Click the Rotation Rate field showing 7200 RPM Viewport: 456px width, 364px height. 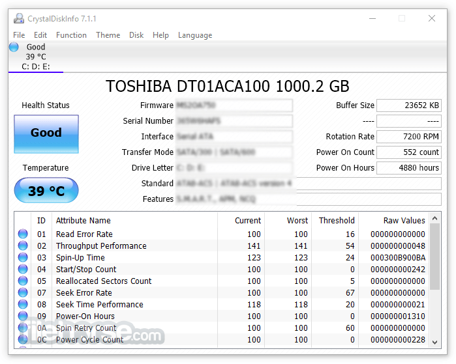[409, 137]
